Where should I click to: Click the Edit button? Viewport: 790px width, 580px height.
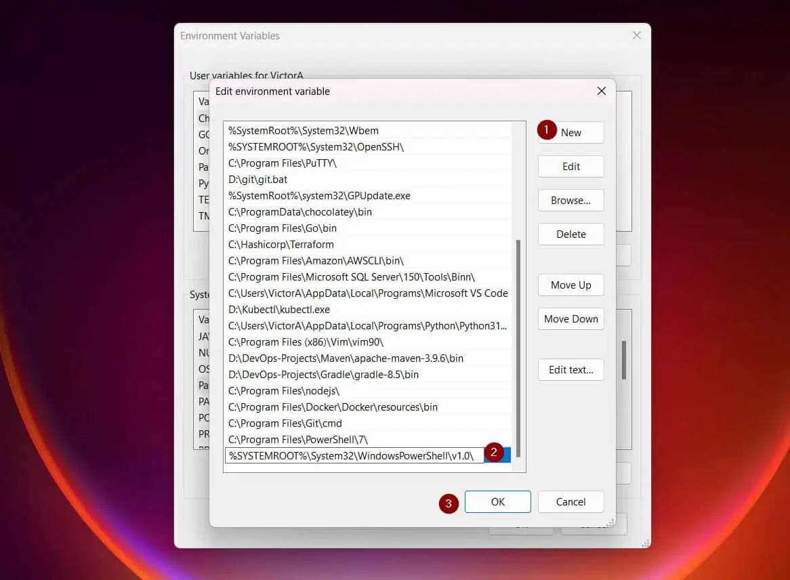571,166
